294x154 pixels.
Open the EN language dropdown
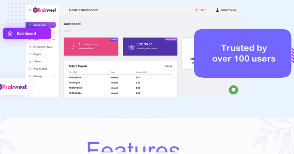click(x=203, y=10)
